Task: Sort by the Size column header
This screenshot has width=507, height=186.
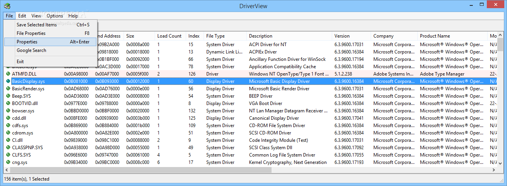Action: point(139,36)
